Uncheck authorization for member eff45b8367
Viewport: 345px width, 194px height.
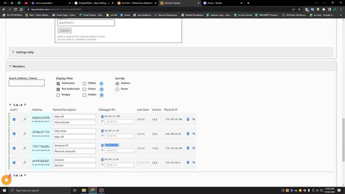(x=14, y=163)
